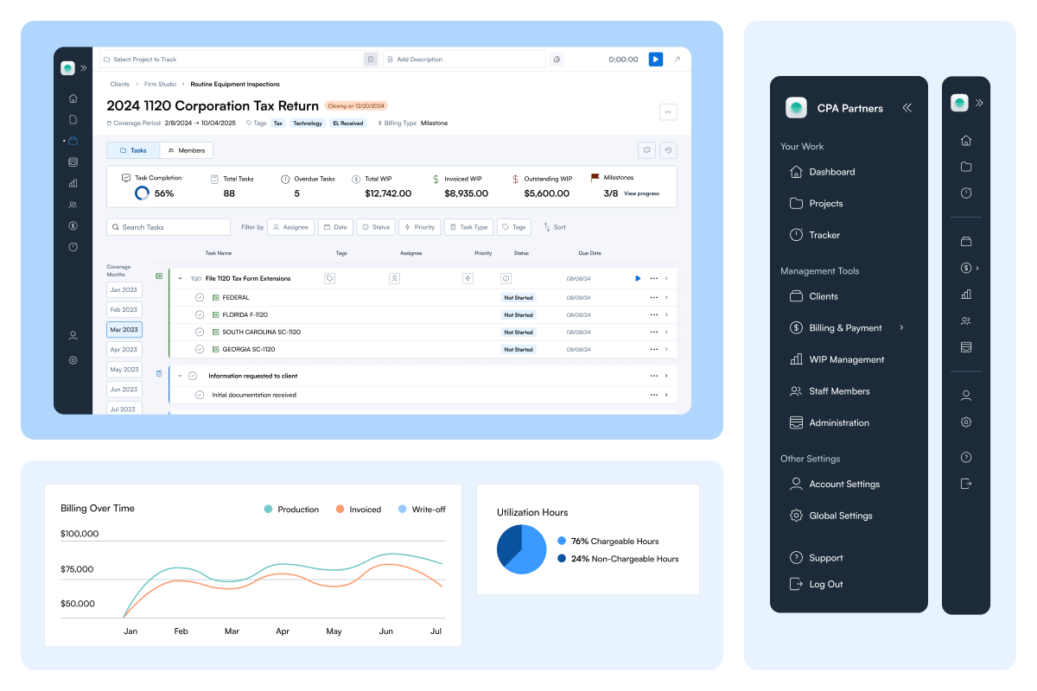Click the 56% Task Completion progress ring
The image size is (1037, 691).
(142, 193)
